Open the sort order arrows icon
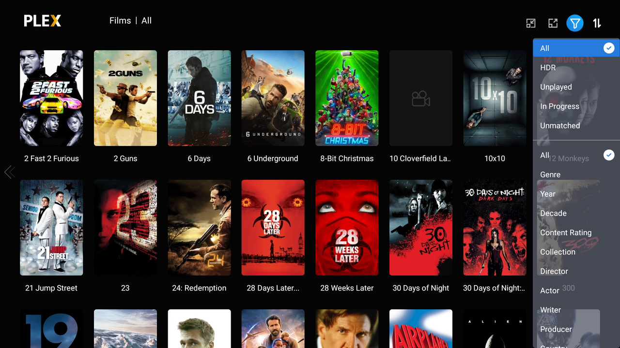 (597, 23)
